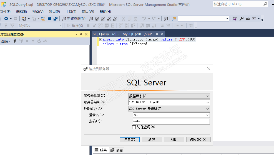Open properties with the wrench icon

[x=242, y=19]
